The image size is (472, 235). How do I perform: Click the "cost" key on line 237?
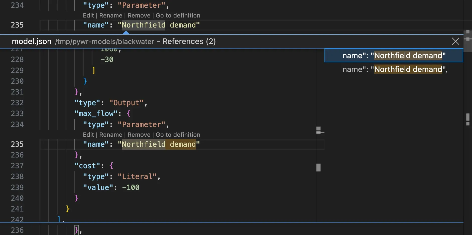(x=87, y=166)
